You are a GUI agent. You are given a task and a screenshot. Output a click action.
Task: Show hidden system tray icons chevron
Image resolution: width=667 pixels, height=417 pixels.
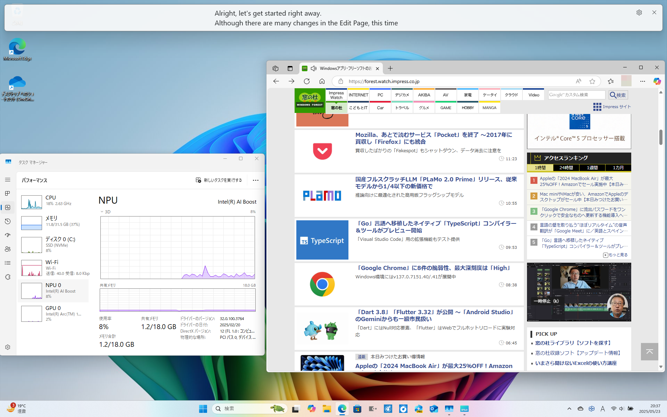(569, 409)
